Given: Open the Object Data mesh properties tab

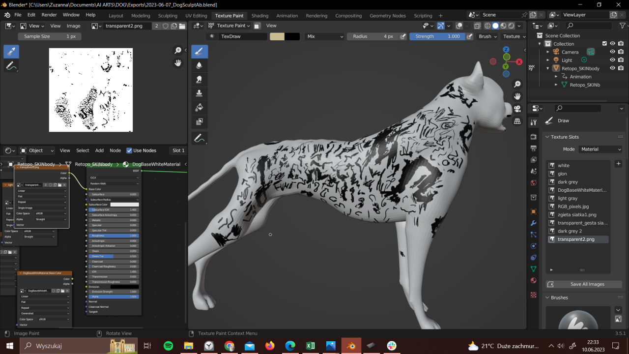Looking at the screenshot, I should click(x=534, y=269).
